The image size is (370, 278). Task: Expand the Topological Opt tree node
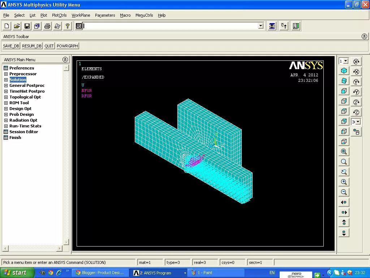[x=6, y=97]
